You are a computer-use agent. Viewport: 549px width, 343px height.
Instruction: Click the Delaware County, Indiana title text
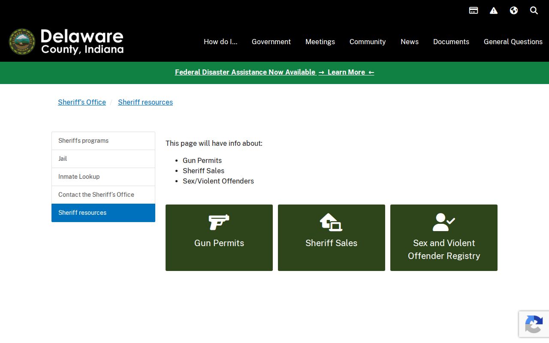82,42
